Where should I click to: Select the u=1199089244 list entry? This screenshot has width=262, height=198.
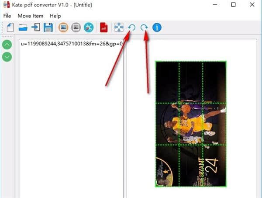click(x=71, y=44)
